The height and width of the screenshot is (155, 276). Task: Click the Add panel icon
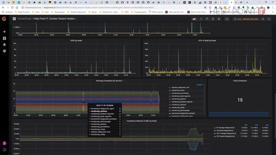pos(194,19)
